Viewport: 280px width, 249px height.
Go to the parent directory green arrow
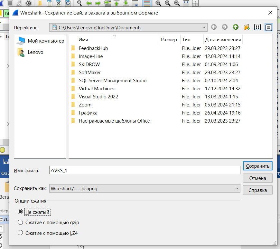(236, 27)
